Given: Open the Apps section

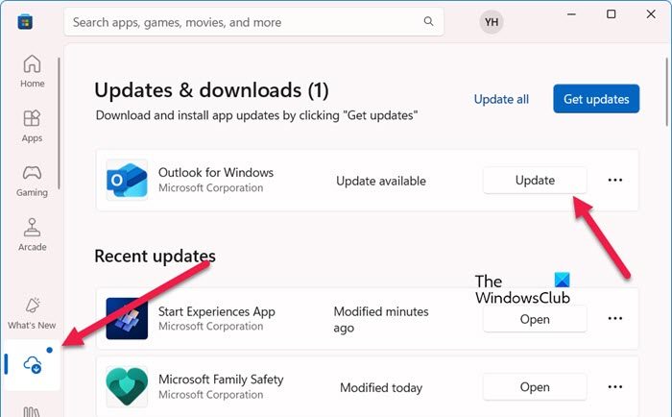Looking at the screenshot, I should (32, 126).
